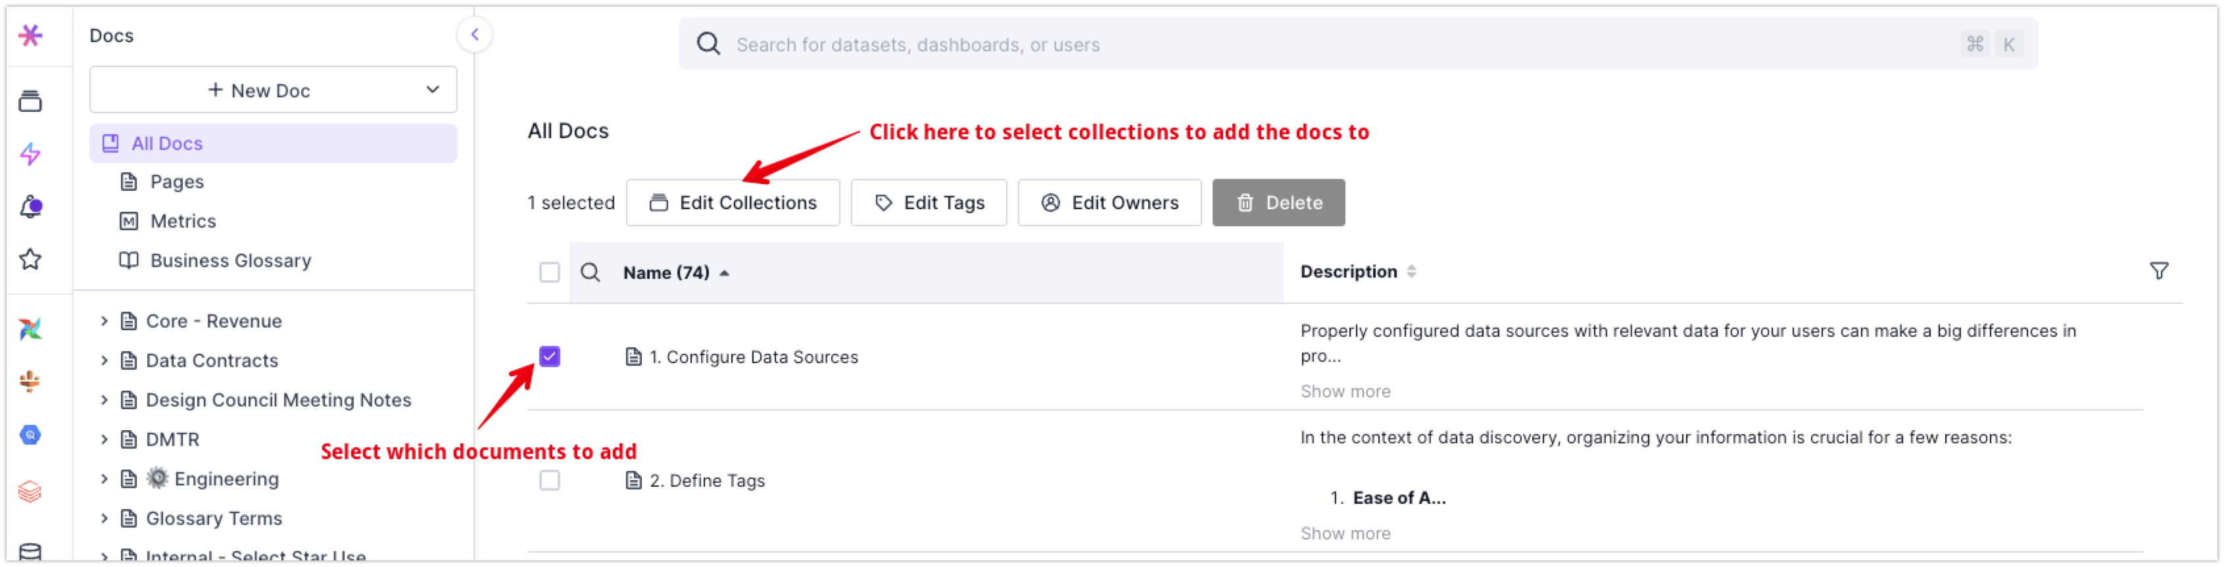
Task: Collapse the Docs sidebar panel
Action: point(474,34)
